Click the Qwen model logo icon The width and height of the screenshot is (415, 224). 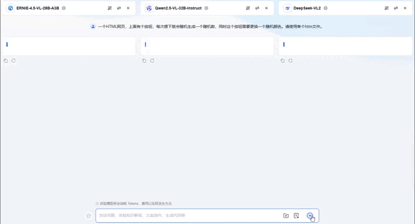[x=149, y=8]
